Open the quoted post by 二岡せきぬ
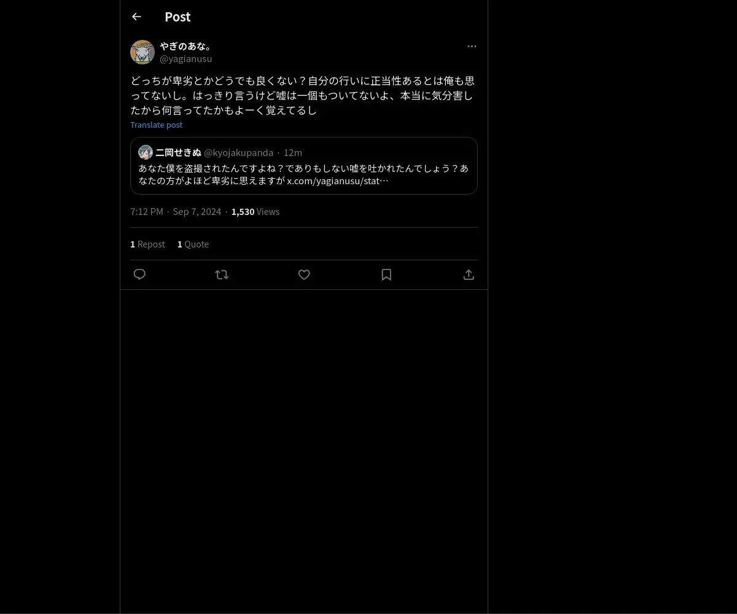 click(304, 166)
